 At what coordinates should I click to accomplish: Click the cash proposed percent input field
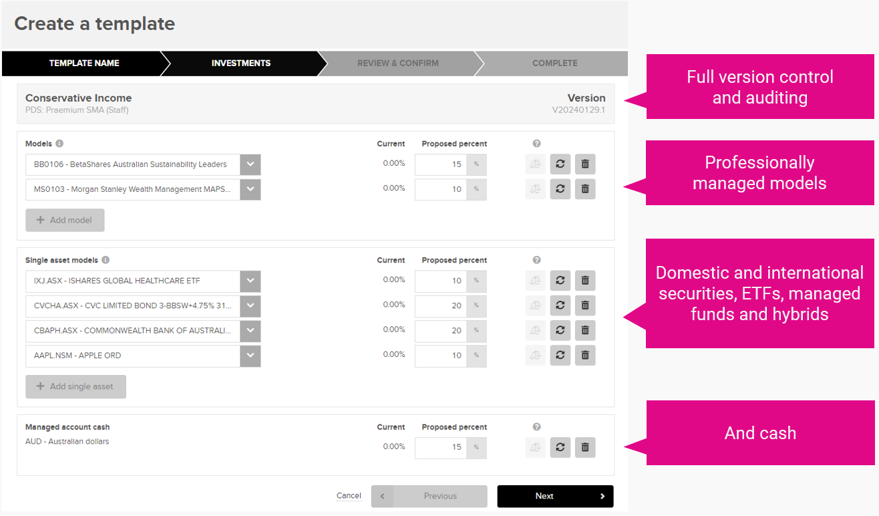pos(440,447)
